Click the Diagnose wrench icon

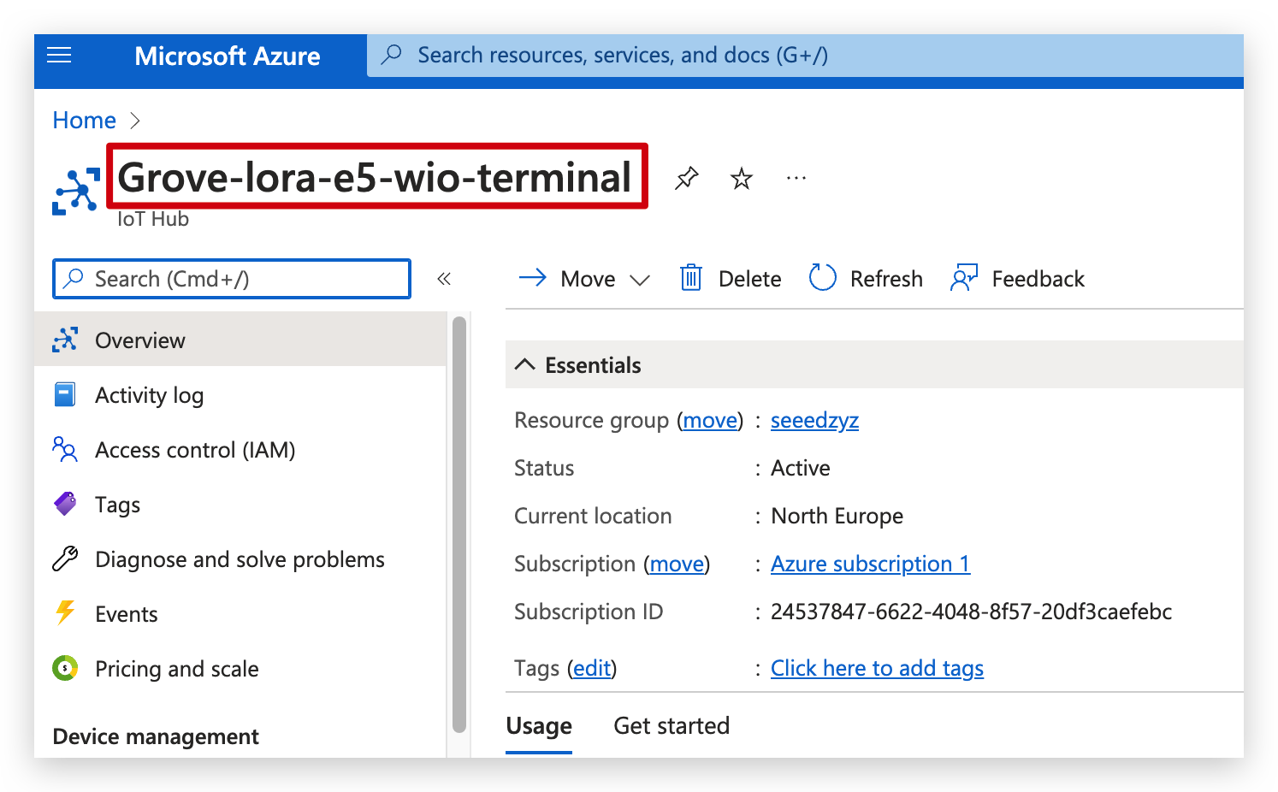point(65,559)
